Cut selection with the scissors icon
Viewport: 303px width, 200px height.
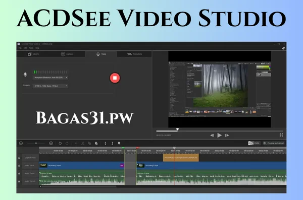tap(83, 143)
